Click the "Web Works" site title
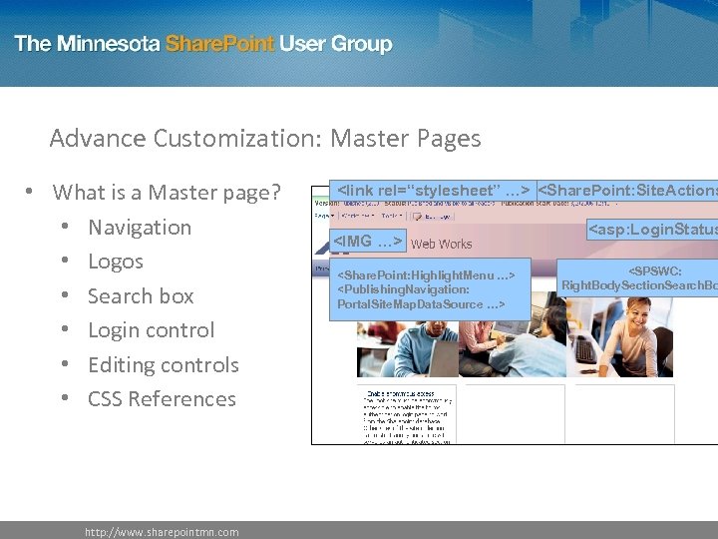 point(442,244)
